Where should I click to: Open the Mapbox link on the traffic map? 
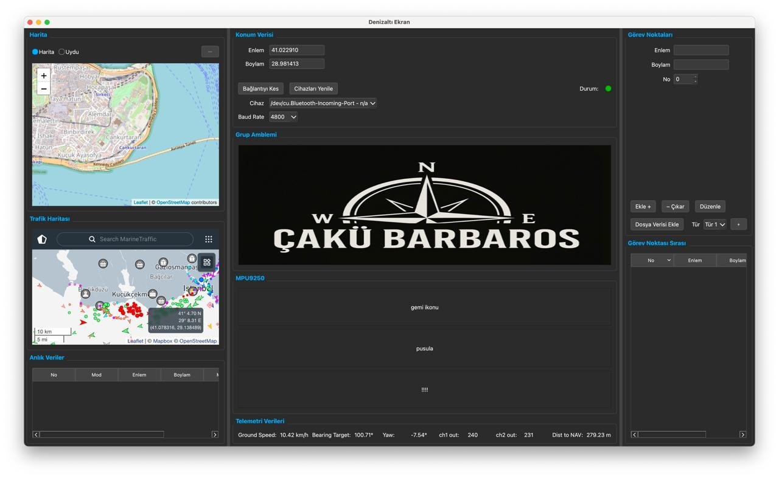pyautogui.click(x=162, y=341)
